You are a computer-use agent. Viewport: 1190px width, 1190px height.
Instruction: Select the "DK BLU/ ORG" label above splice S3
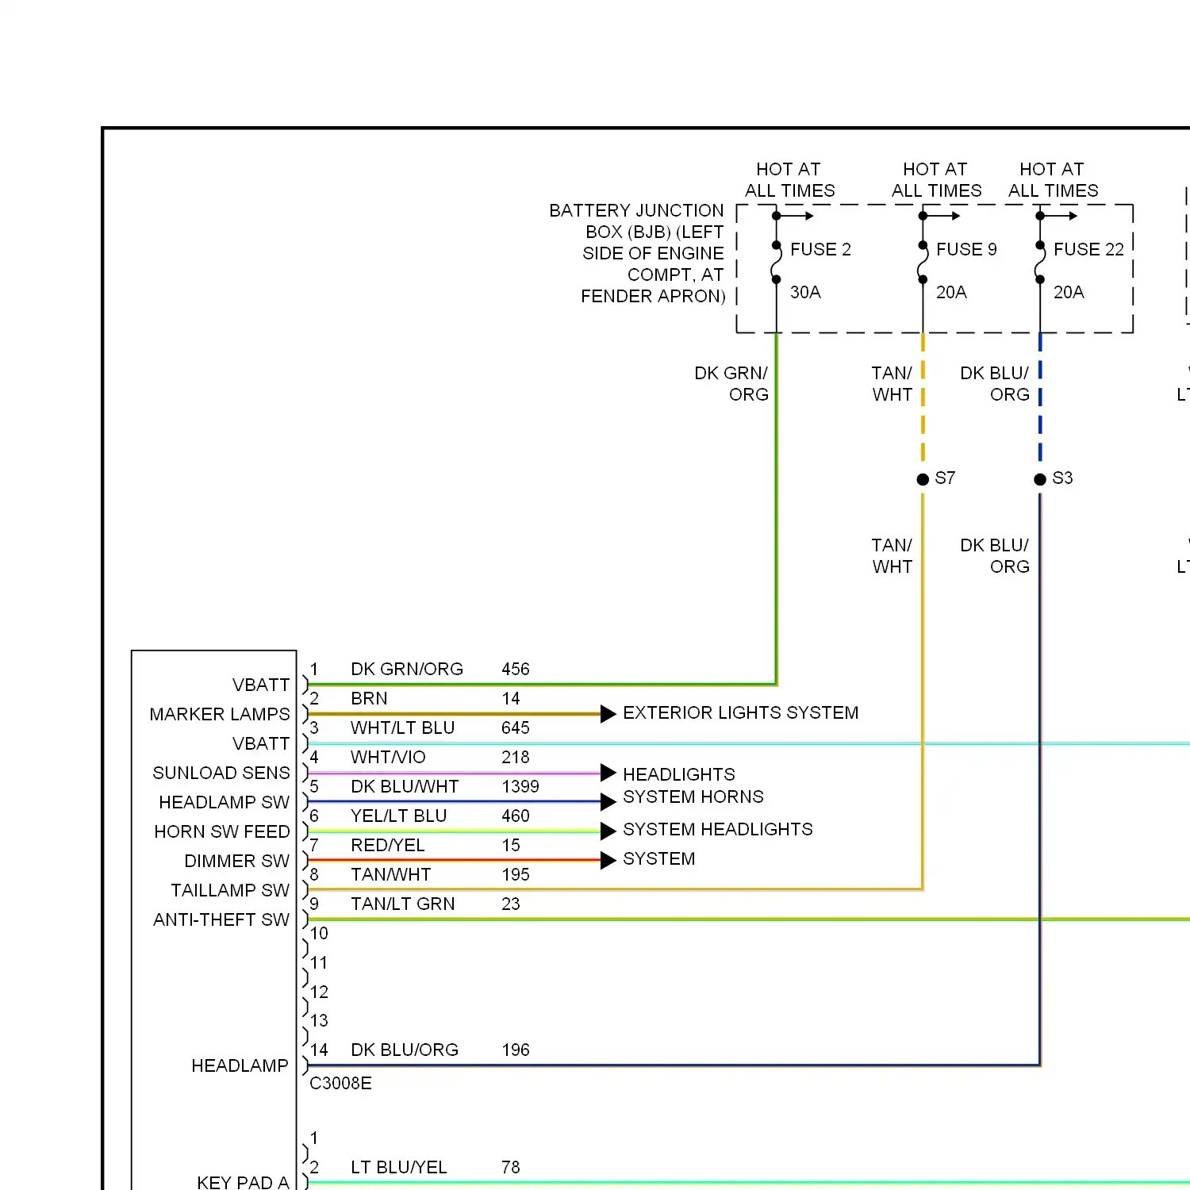pos(995,384)
